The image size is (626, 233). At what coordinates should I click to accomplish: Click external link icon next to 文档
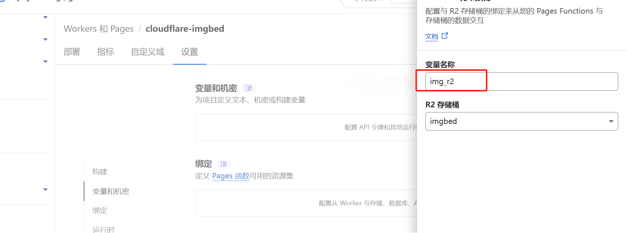pos(445,36)
